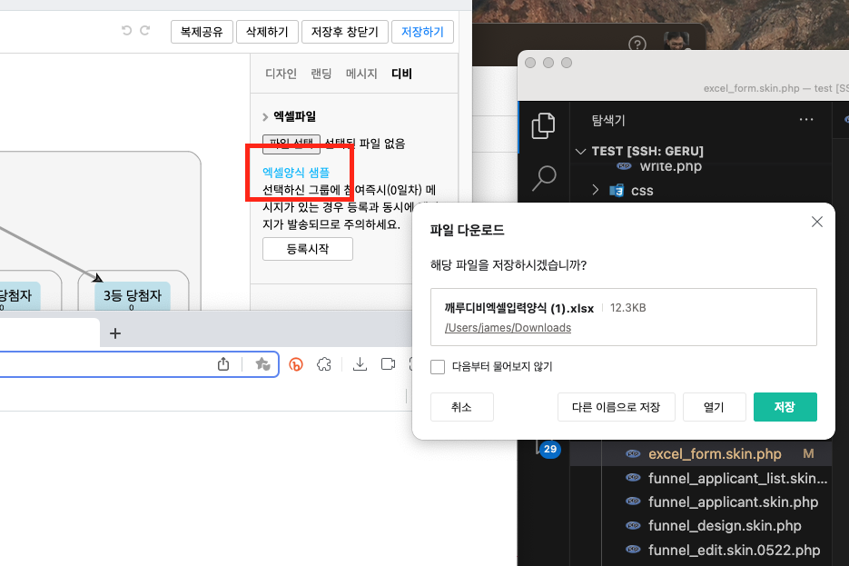Screen dimensions: 849x566
Task: Switch to the 메시지 tab
Action: pos(361,74)
